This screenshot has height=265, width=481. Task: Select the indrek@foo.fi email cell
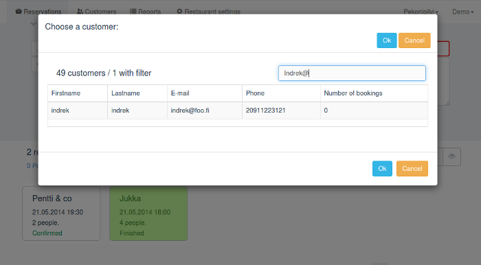(x=205, y=111)
